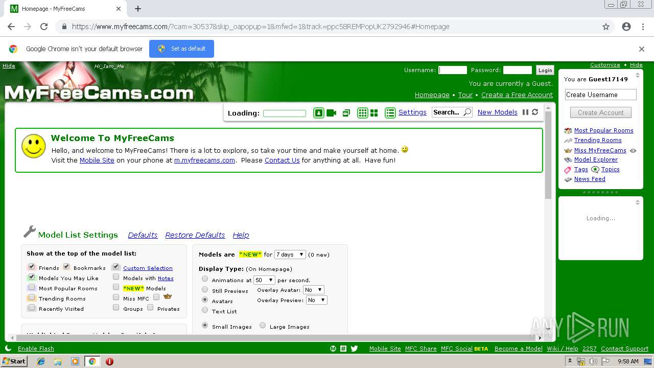
Task: Click Enable Flash link
Action: coord(36,349)
